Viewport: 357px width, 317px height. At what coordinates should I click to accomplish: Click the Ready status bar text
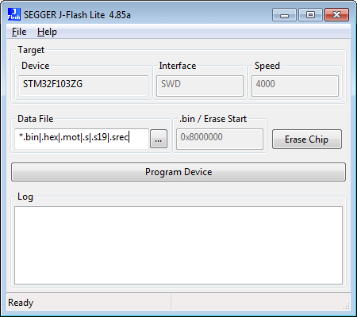(21, 303)
